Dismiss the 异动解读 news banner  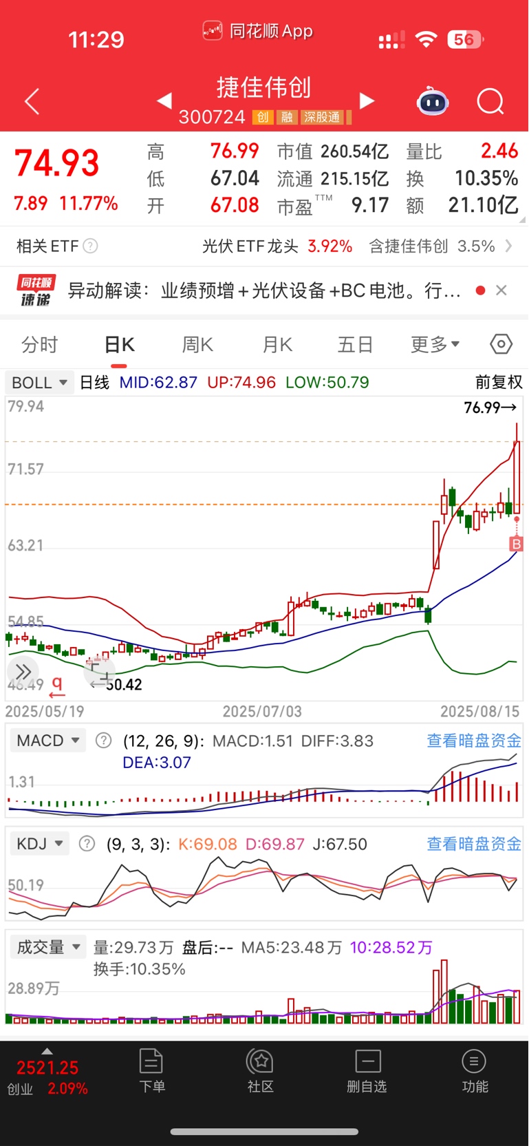click(501, 290)
